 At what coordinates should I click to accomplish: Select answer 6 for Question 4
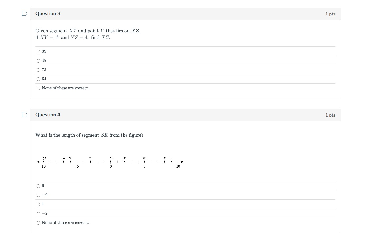pos(38,186)
